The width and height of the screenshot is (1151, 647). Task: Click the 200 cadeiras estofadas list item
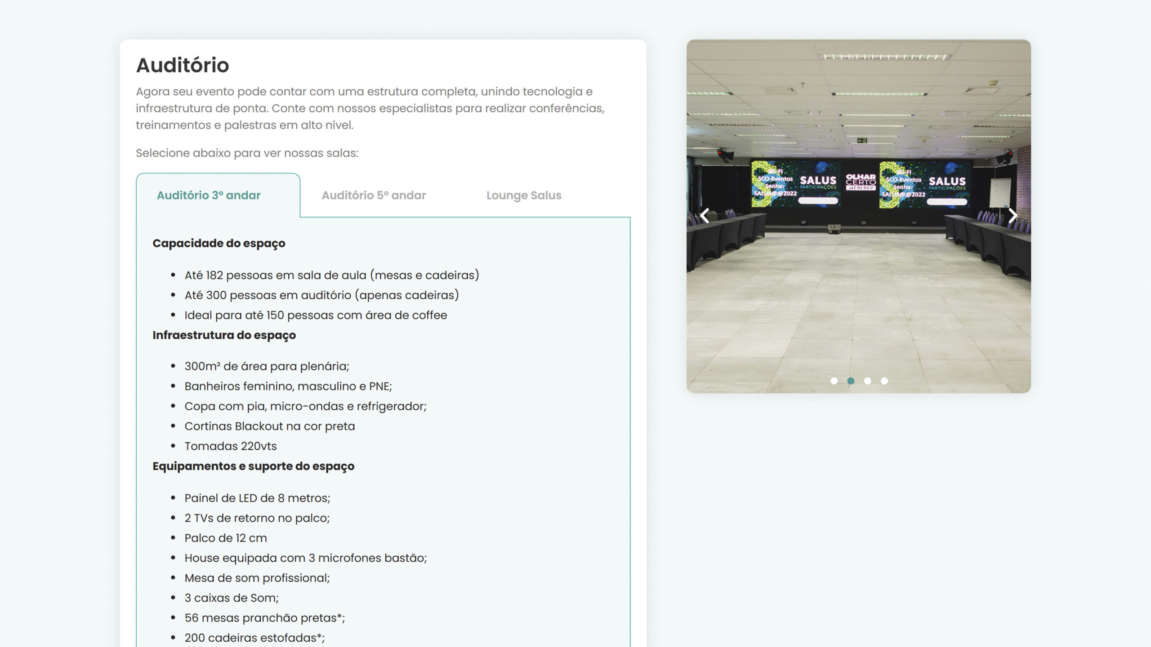coord(254,638)
